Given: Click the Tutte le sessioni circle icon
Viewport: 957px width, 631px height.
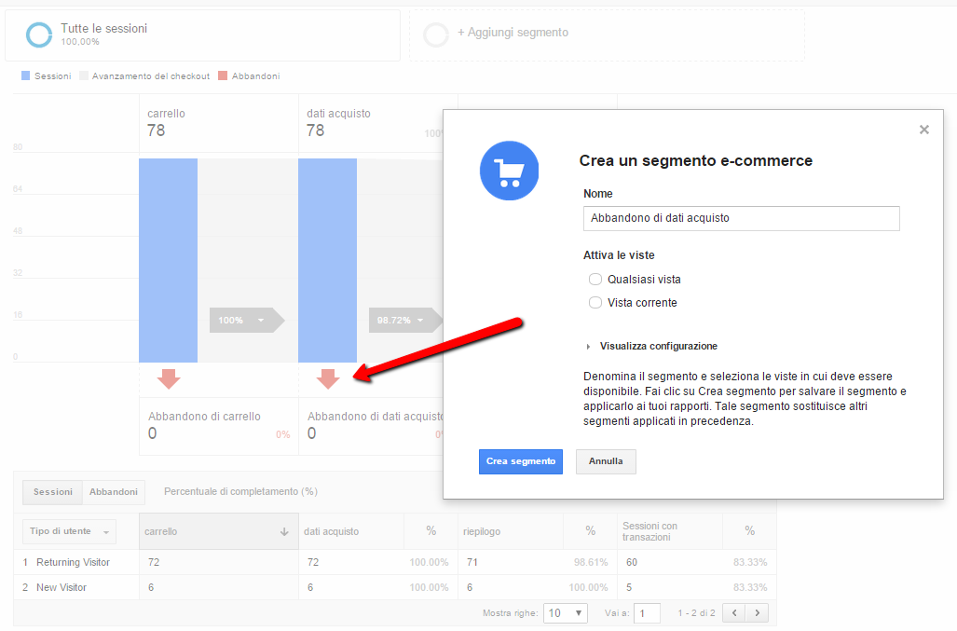Looking at the screenshot, I should coord(39,34).
